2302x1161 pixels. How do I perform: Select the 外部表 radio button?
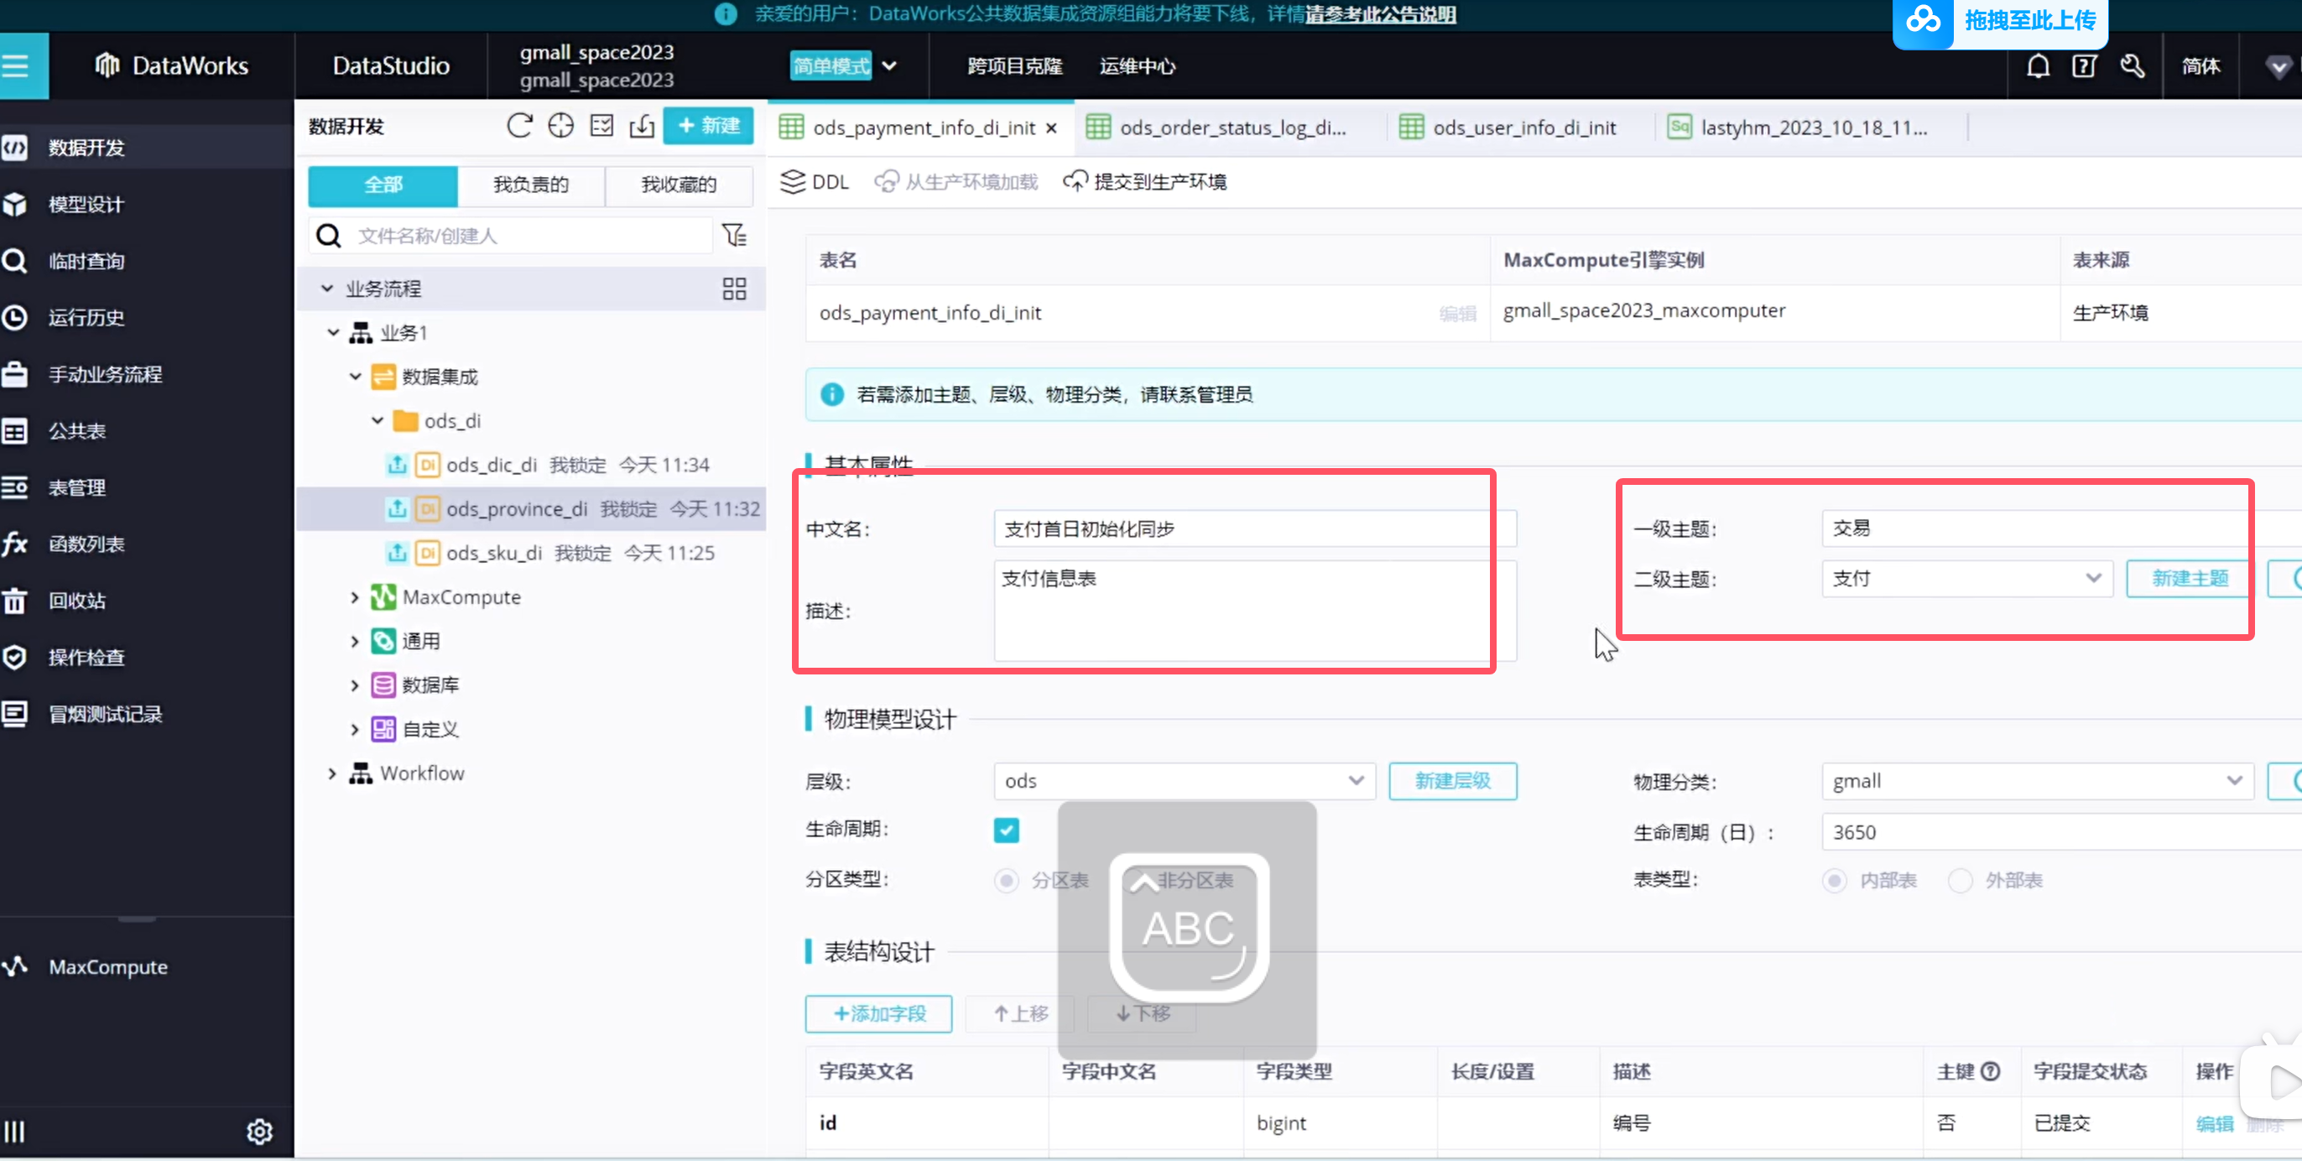1960,880
